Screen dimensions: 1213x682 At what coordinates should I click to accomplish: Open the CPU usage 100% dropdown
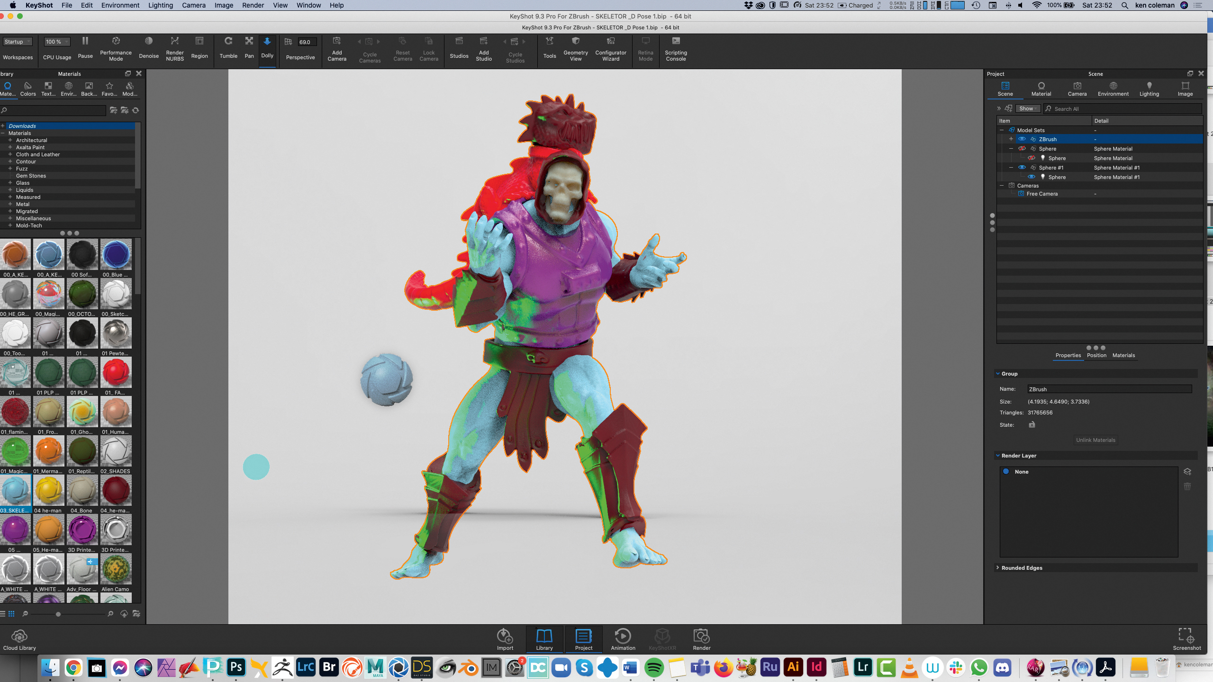(x=57, y=42)
